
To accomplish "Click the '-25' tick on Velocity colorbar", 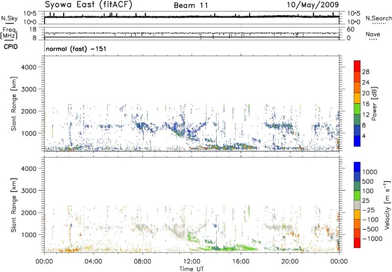I will pyautogui.click(x=368, y=210).
